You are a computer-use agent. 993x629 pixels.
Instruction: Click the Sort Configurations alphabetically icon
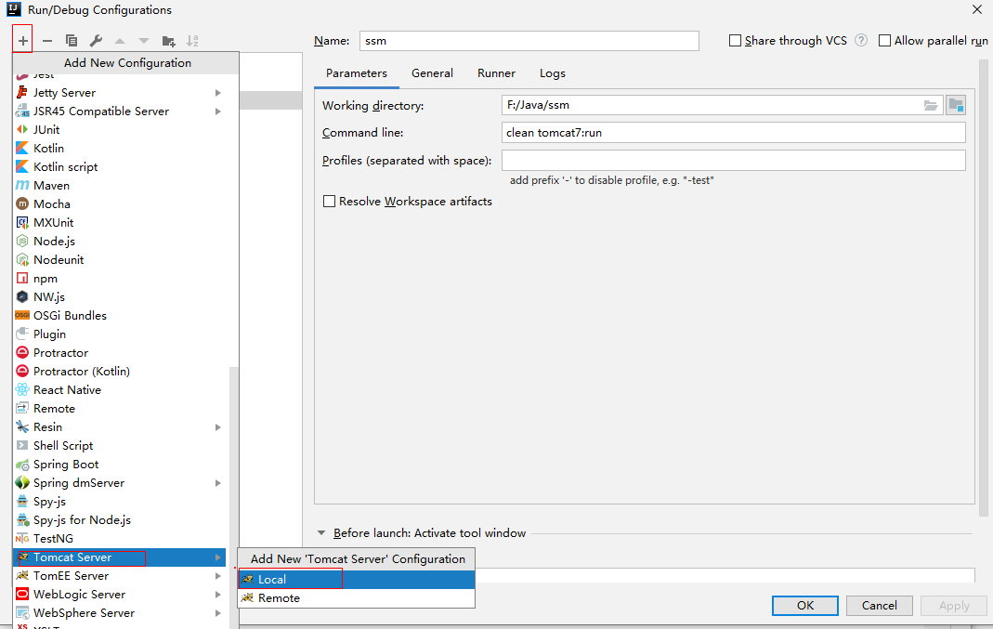[192, 41]
